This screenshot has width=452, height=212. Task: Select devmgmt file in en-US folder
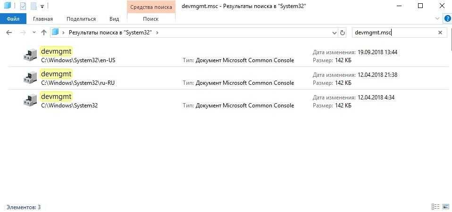56,51
